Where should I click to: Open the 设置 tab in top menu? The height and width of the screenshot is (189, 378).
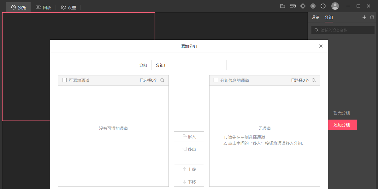[68, 7]
